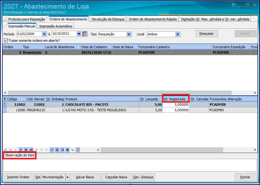Toggle 'Trazer somente ordens em aberto?' checkbox
The image size is (260, 185).
(6, 41)
